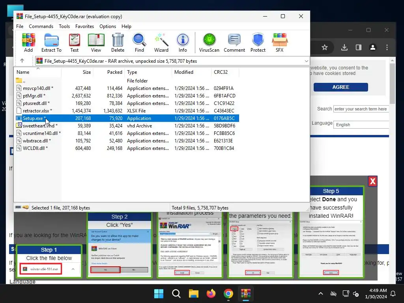Open the Help menu
Viewport: 404px width, 303px height.
(126, 26)
